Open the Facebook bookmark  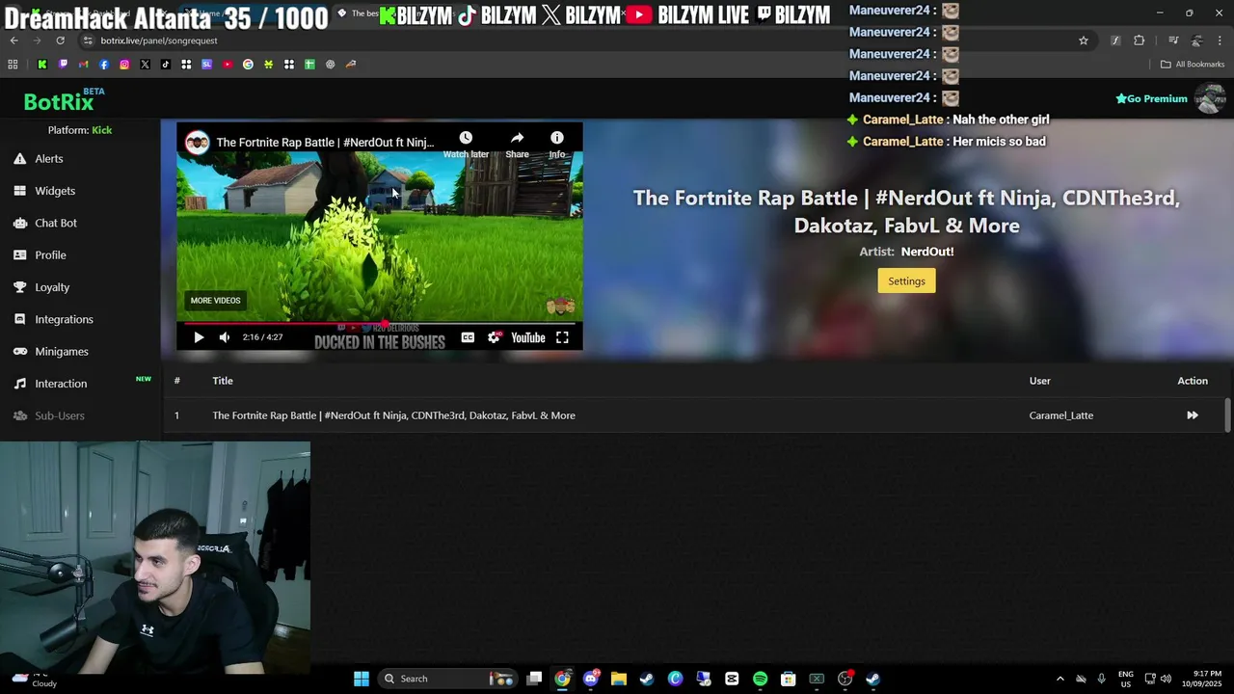(104, 65)
